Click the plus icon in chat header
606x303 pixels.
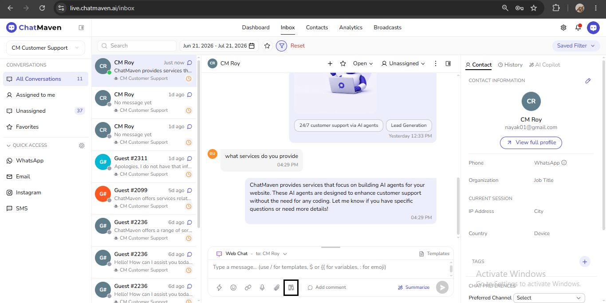click(x=330, y=63)
